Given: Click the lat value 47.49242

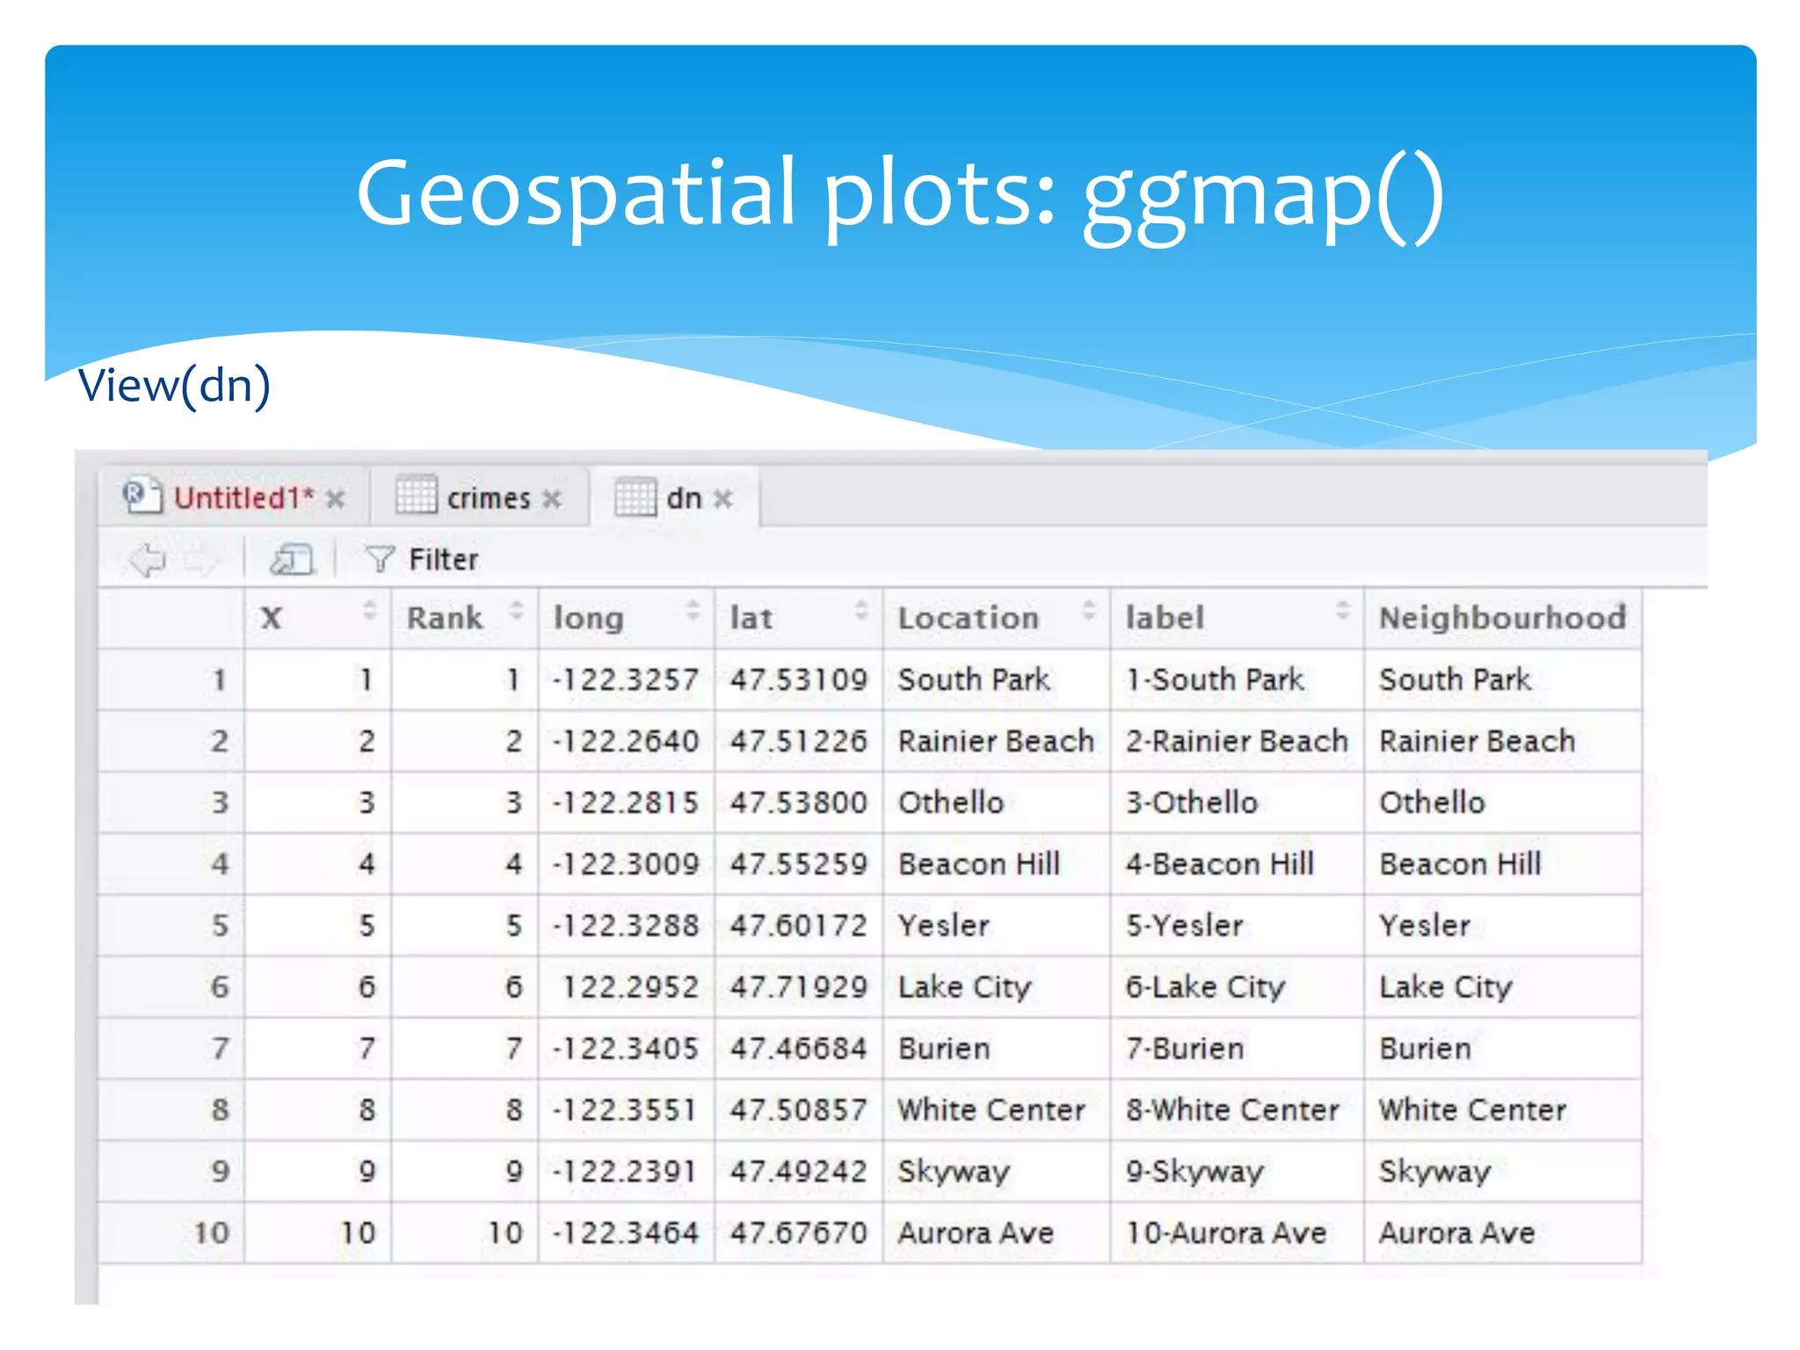Looking at the screenshot, I should click(x=798, y=1172).
